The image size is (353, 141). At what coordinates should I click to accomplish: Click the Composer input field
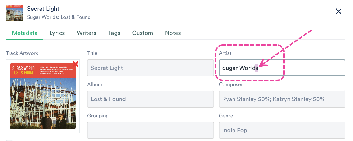282,99
